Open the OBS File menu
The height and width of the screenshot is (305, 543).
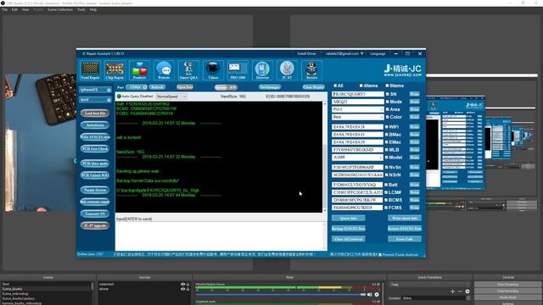(5, 9)
